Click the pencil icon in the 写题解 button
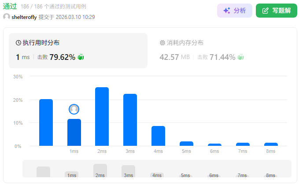The height and width of the screenshot is (185, 299). tap(265, 11)
